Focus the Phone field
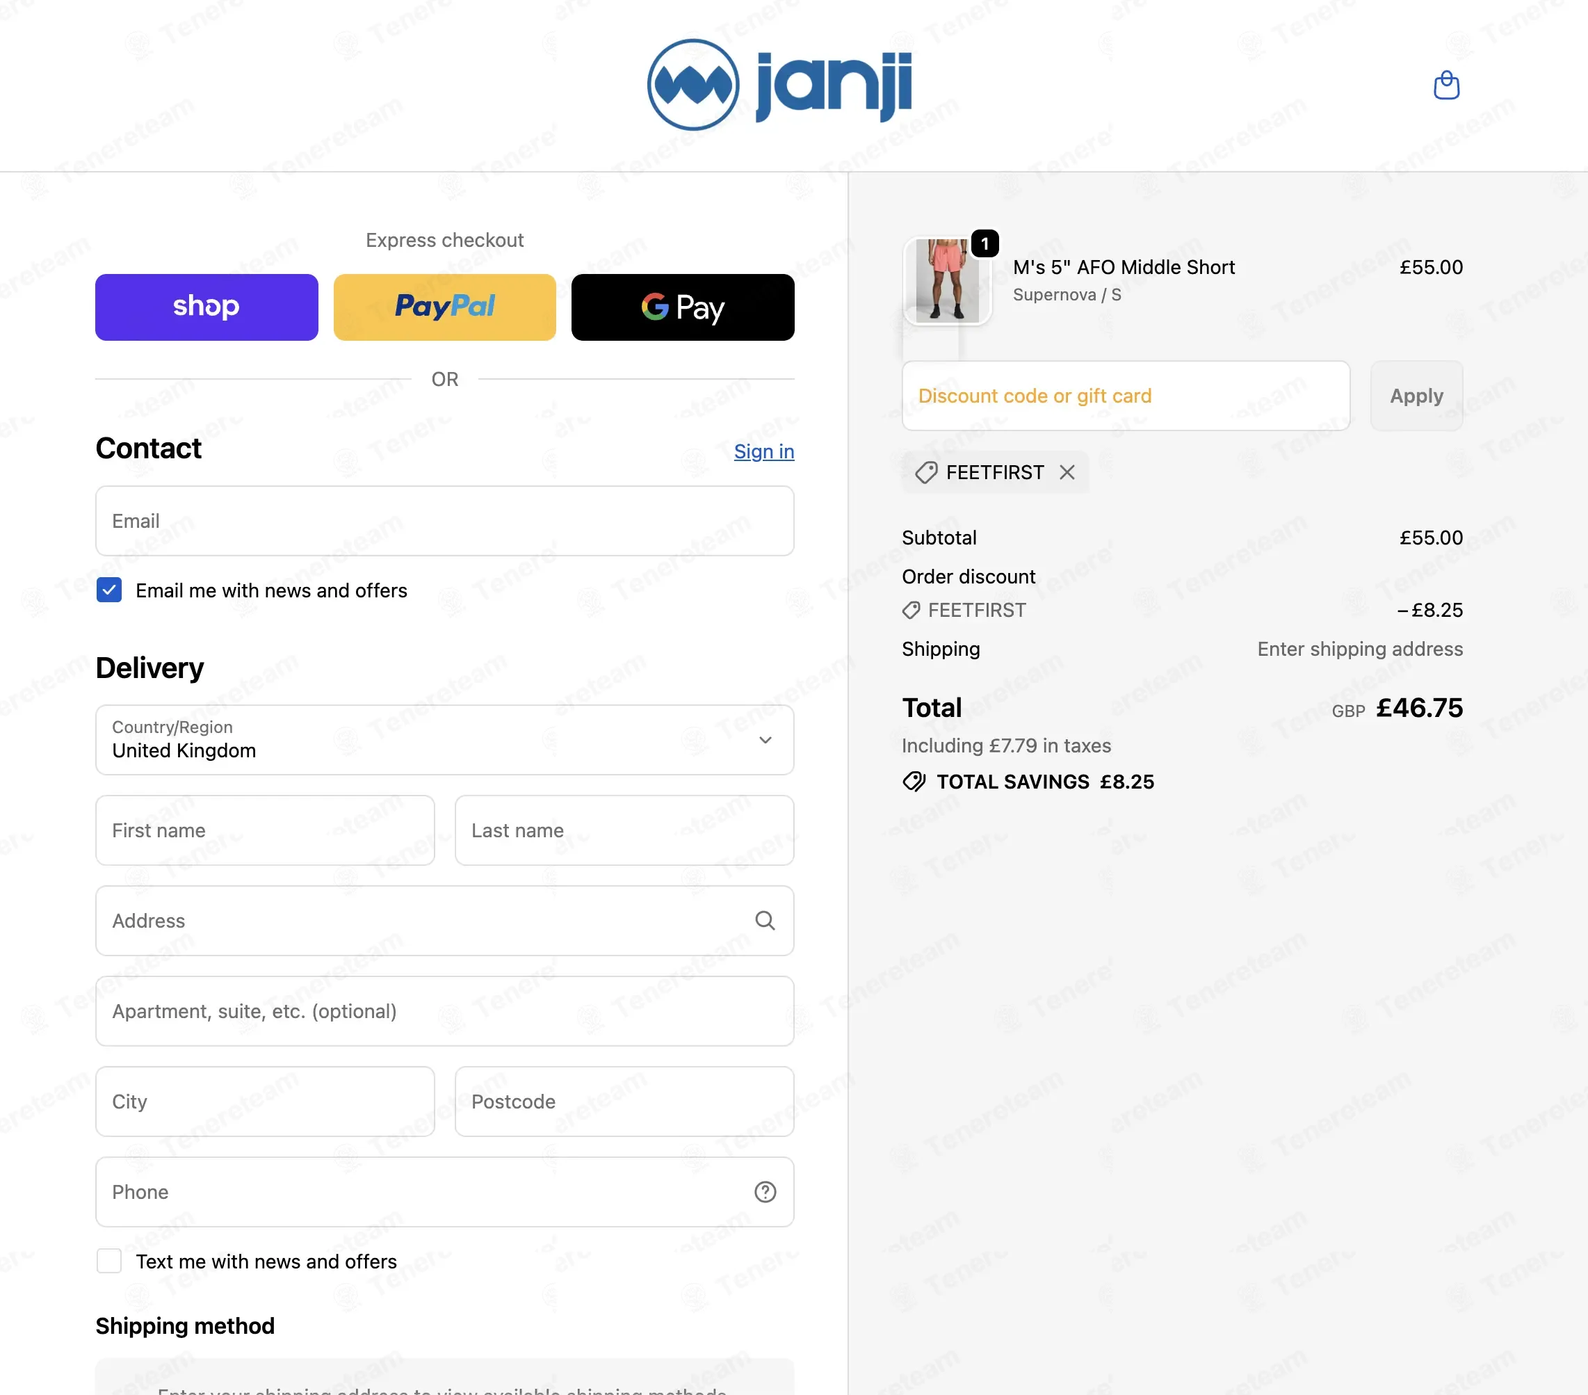The width and height of the screenshot is (1588, 1395). click(444, 1192)
